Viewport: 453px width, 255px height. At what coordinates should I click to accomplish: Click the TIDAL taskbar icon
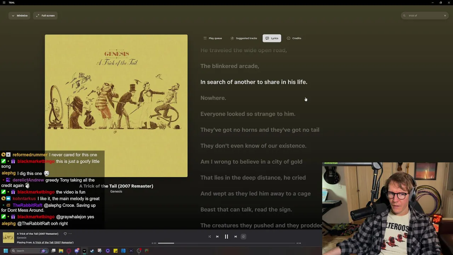click(x=84, y=251)
